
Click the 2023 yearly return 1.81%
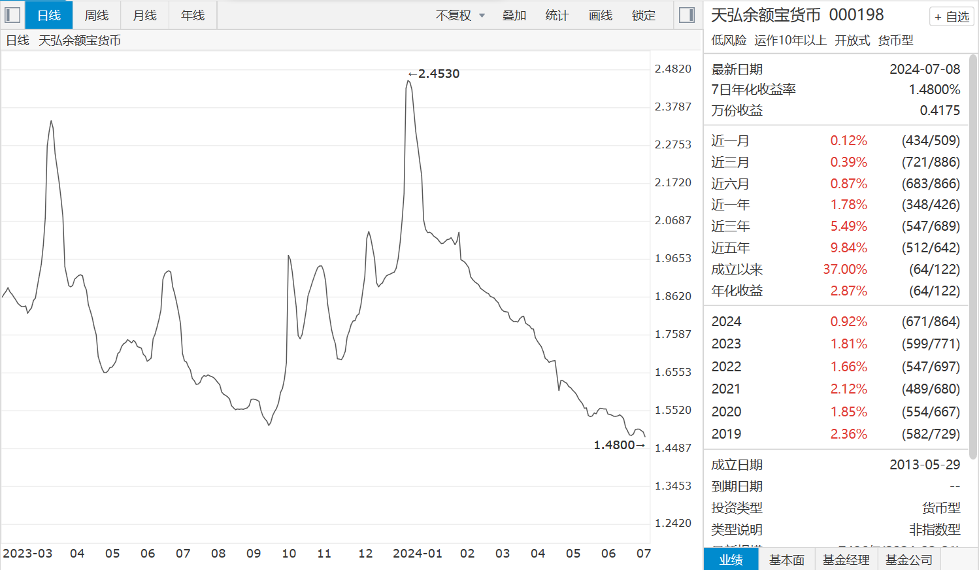coord(848,344)
